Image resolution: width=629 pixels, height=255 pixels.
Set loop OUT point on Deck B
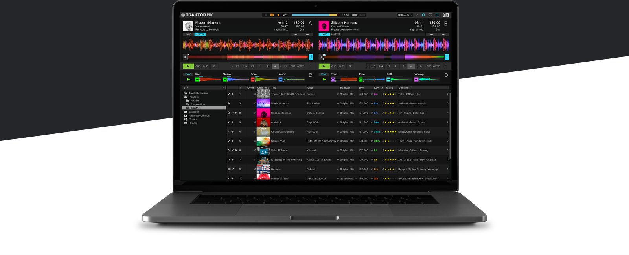pos(429,66)
